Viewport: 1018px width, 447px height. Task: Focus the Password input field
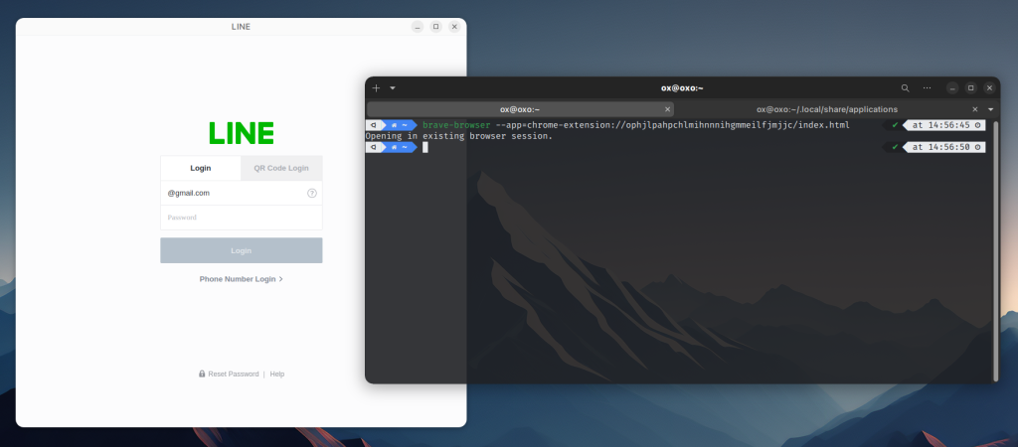tap(242, 218)
